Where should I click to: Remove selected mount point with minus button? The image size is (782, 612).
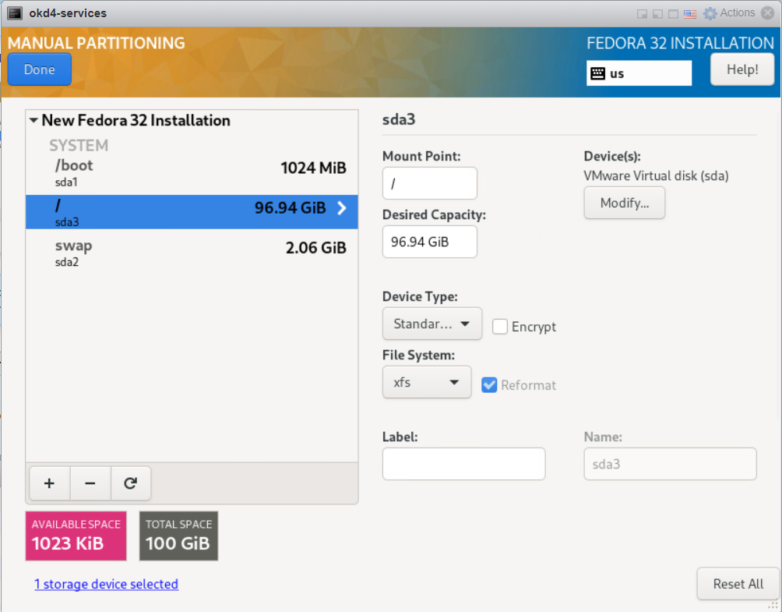pos(90,483)
